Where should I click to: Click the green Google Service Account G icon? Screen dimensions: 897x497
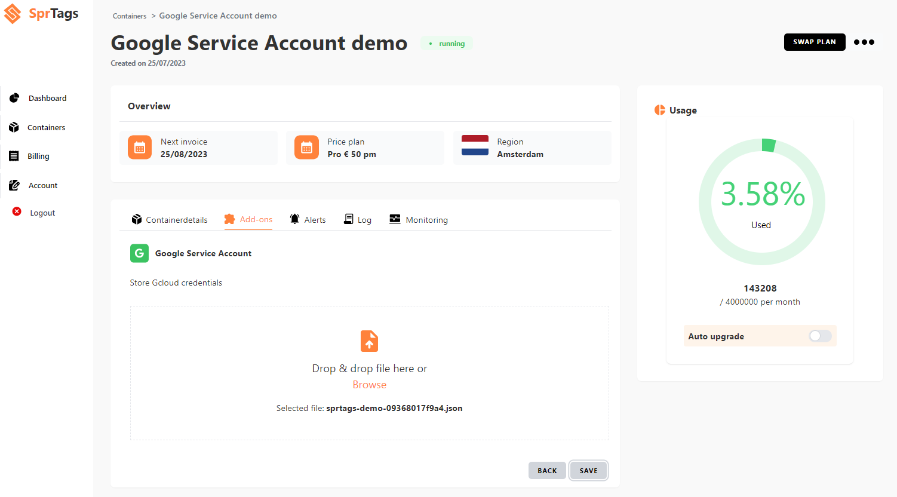coord(139,253)
